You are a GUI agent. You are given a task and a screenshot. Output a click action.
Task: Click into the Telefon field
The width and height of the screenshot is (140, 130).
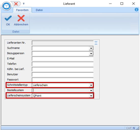(x=63, y=64)
